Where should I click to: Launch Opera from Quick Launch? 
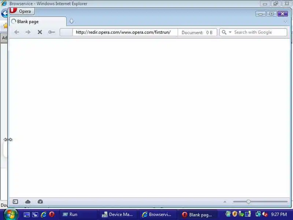[x=52, y=214]
